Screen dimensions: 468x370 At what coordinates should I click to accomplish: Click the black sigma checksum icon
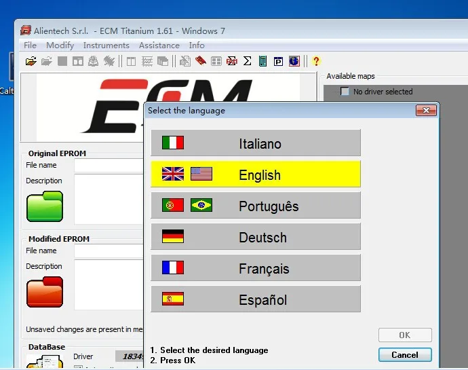coord(247,61)
